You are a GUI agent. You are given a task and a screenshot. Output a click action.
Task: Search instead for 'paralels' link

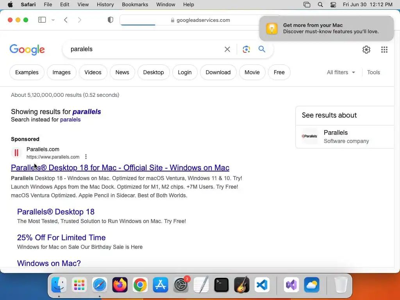coord(70,120)
